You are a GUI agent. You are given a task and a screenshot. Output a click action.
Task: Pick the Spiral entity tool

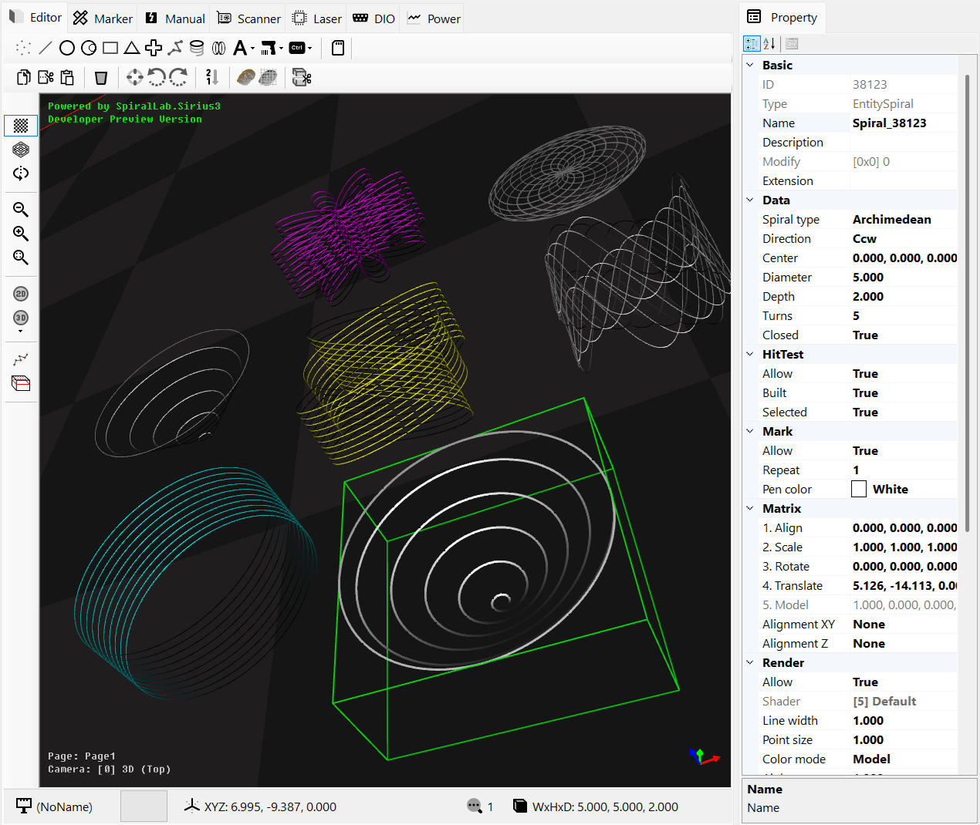pyautogui.click(x=197, y=48)
